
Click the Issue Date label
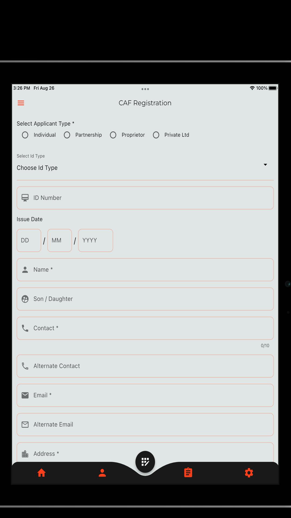(x=30, y=219)
